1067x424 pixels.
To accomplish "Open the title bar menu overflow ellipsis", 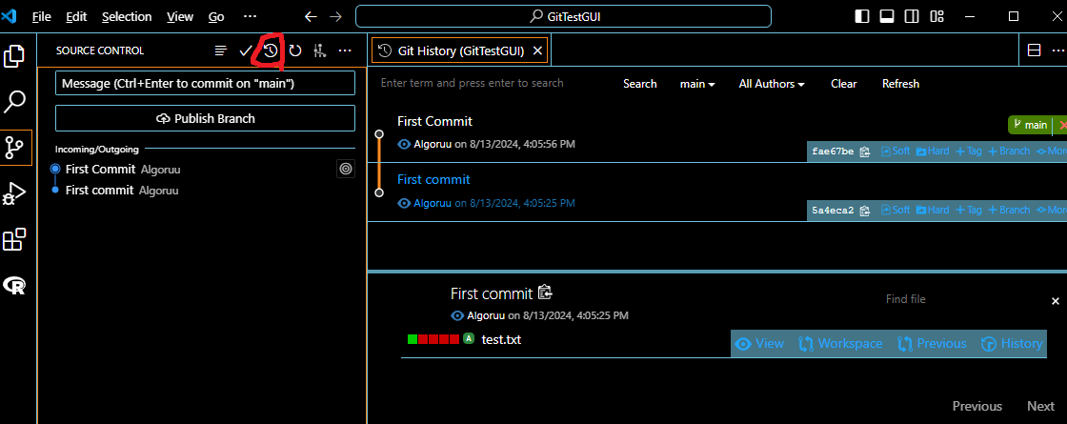I will (x=250, y=16).
